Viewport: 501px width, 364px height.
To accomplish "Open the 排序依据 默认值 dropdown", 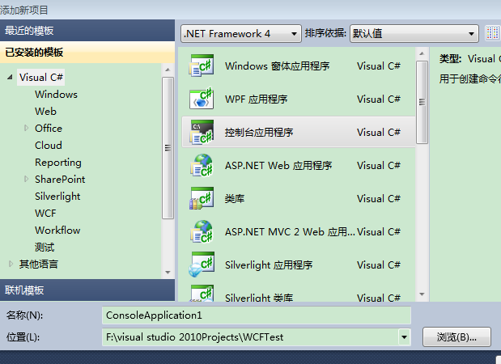I will (414, 33).
